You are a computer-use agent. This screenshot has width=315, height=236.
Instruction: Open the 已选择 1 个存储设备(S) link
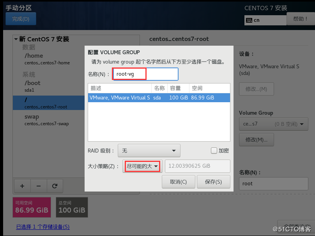coord(43,227)
